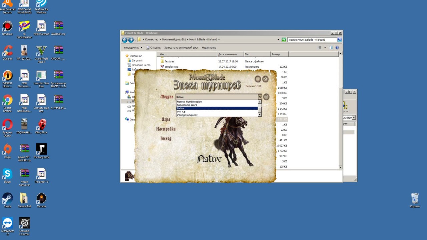Click Explorer back navigation arrow
This screenshot has width=427, height=240.
click(125, 40)
